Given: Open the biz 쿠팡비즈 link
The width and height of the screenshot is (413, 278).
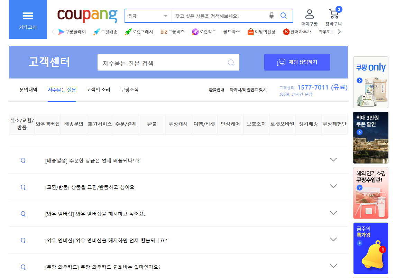Looking at the screenshot, I should (x=172, y=32).
